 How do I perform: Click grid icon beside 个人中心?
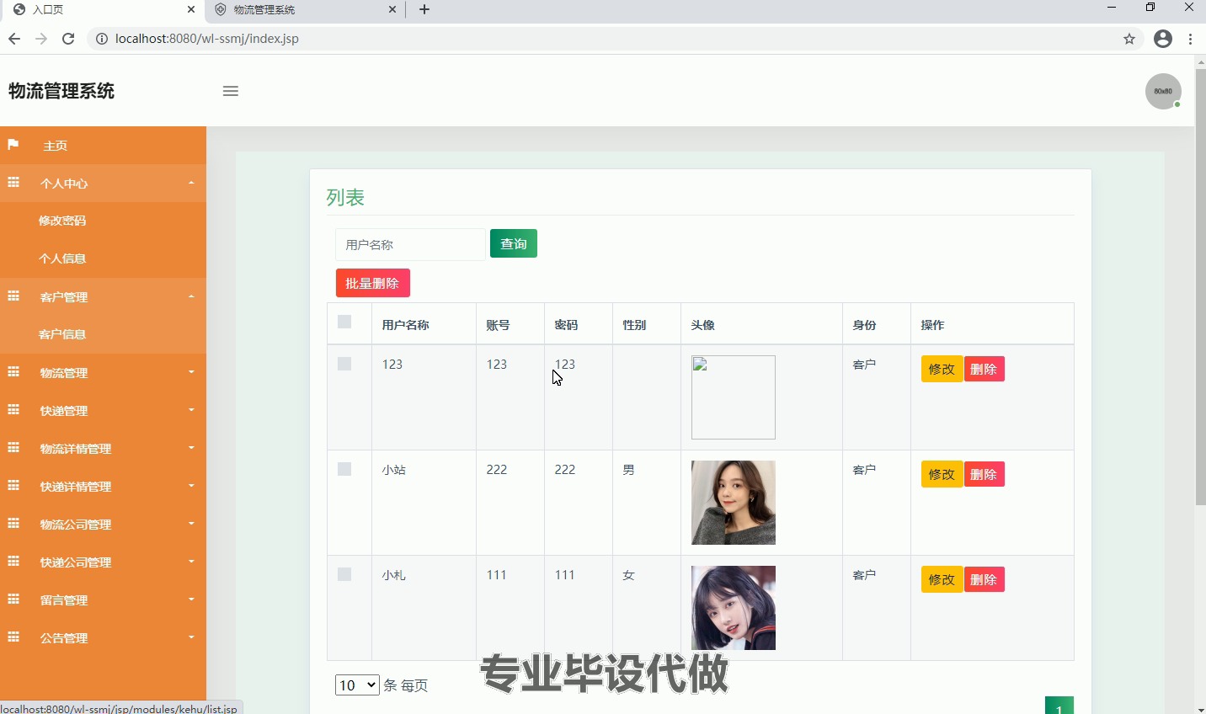[x=13, y=183]
